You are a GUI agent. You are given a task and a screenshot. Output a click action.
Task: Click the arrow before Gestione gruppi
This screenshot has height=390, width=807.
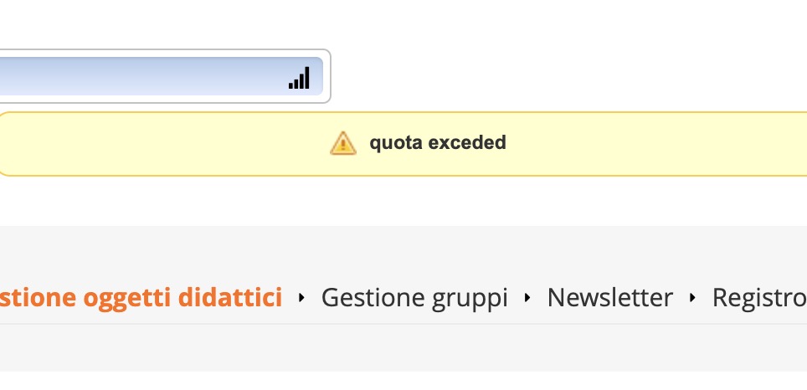pyautogui.click(x=302, y=297)
